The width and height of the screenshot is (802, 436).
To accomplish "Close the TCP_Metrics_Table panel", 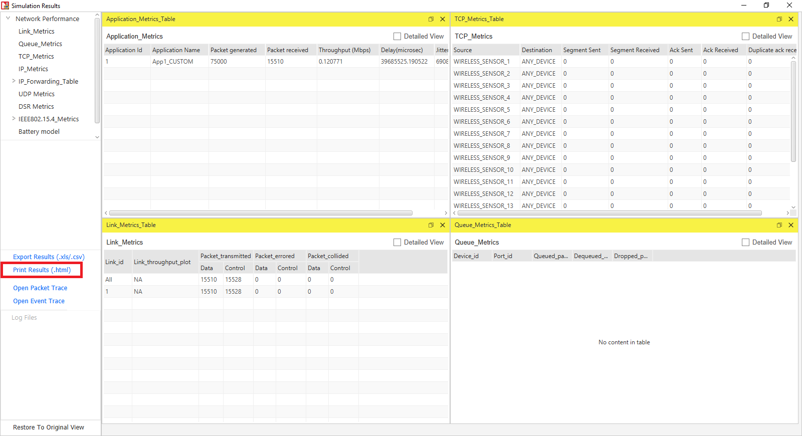I will 791,19.
